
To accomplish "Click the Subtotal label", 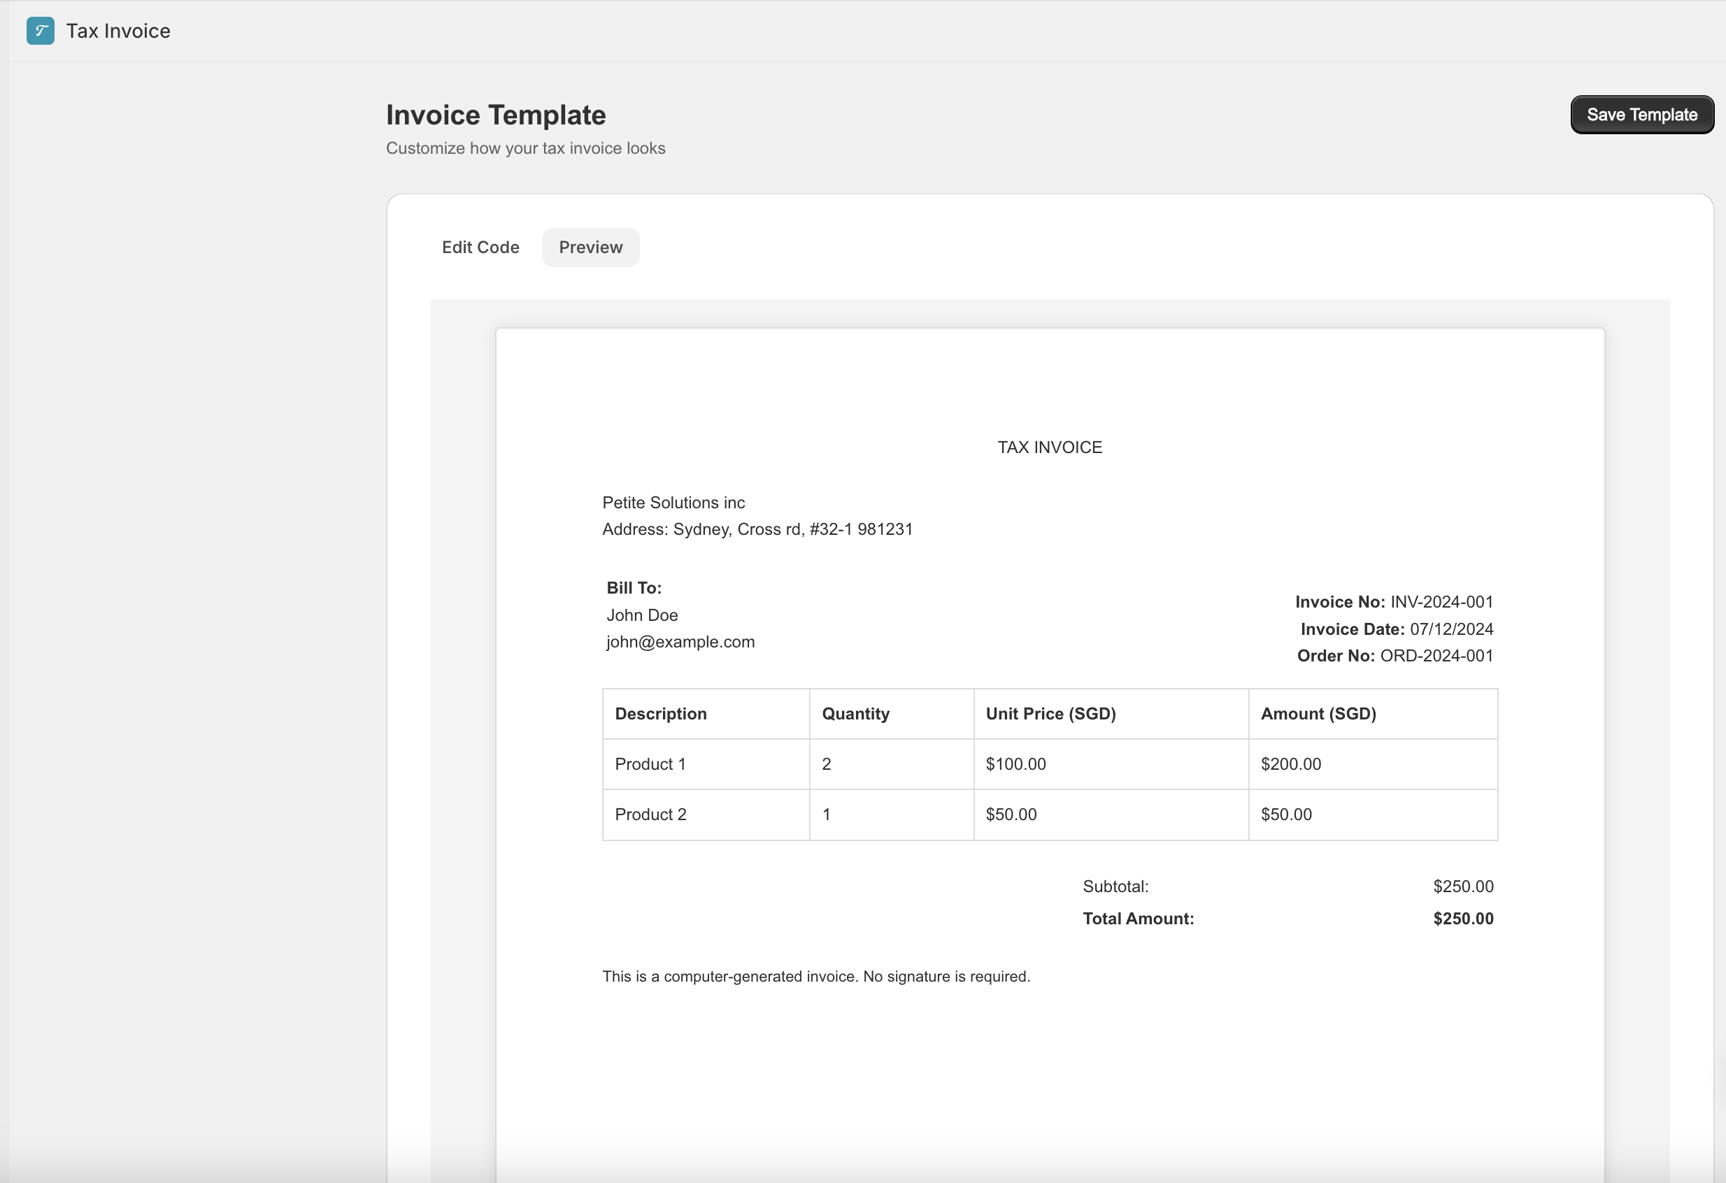I will (x=1115, y=886).
